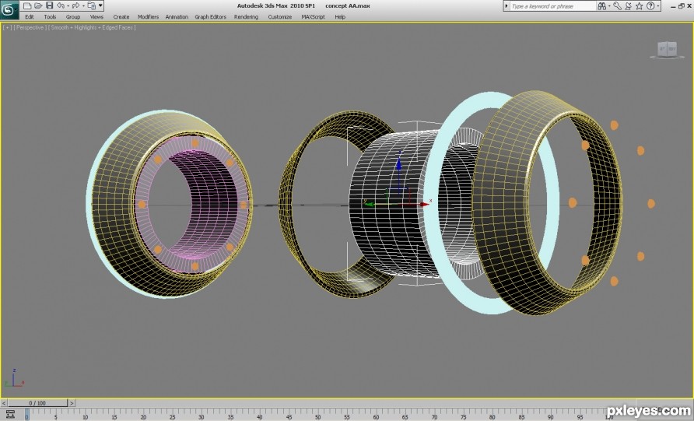Click the Undo arrow icon
The width and height of the screenshot is (694, 421).
coord(61,5)
